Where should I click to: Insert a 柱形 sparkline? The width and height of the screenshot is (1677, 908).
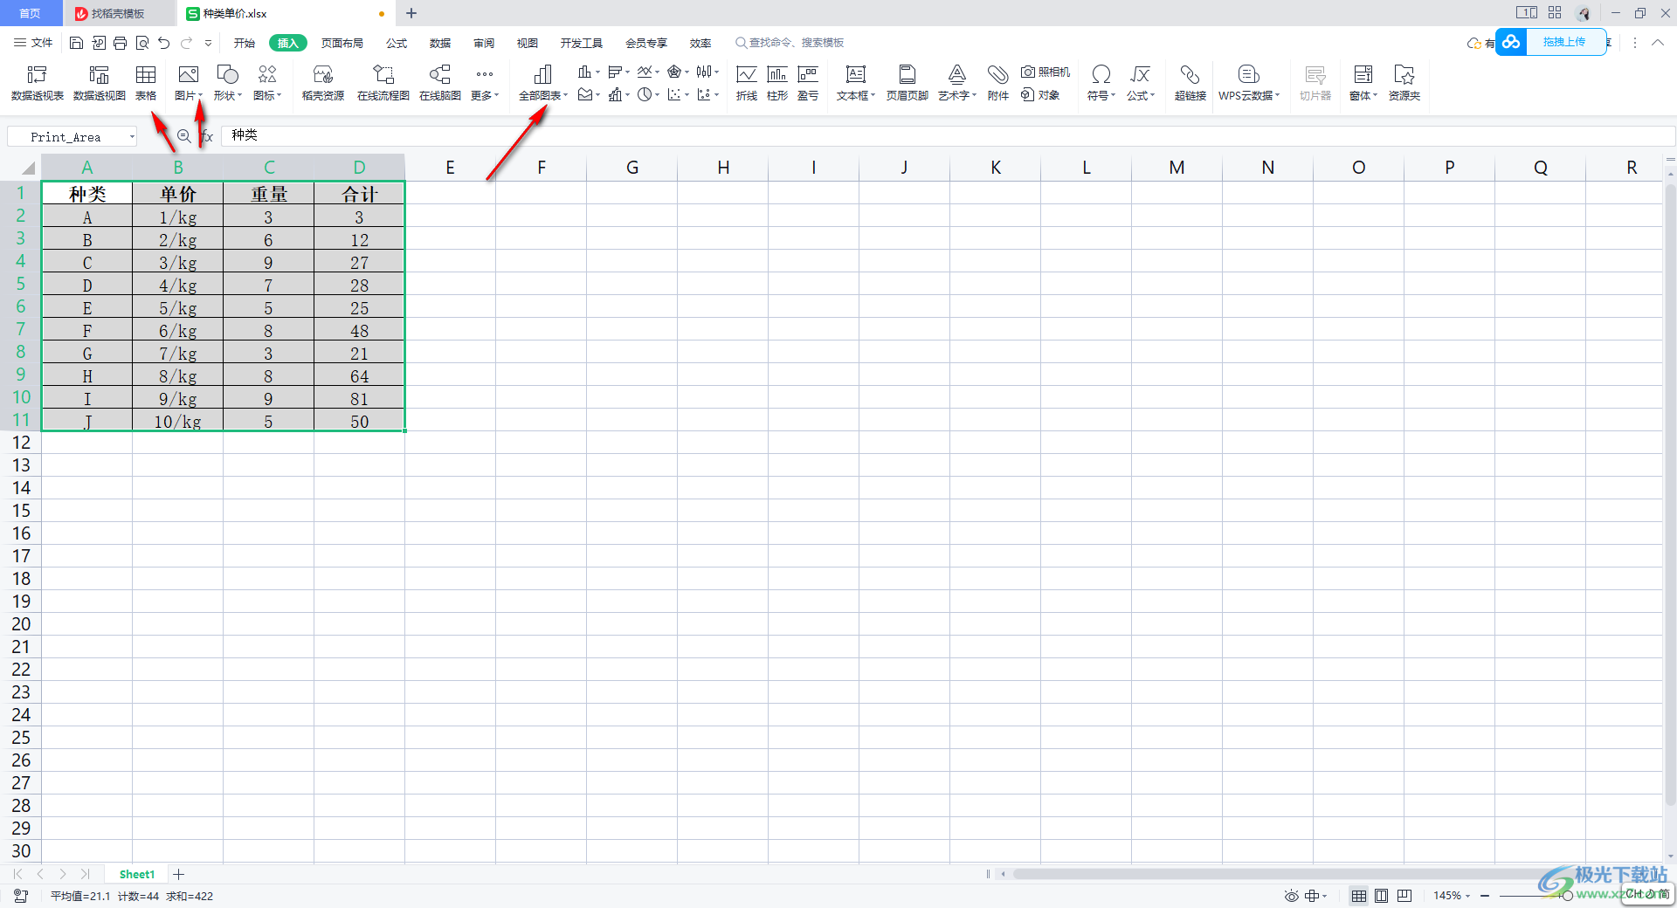(x=777, y=83)
